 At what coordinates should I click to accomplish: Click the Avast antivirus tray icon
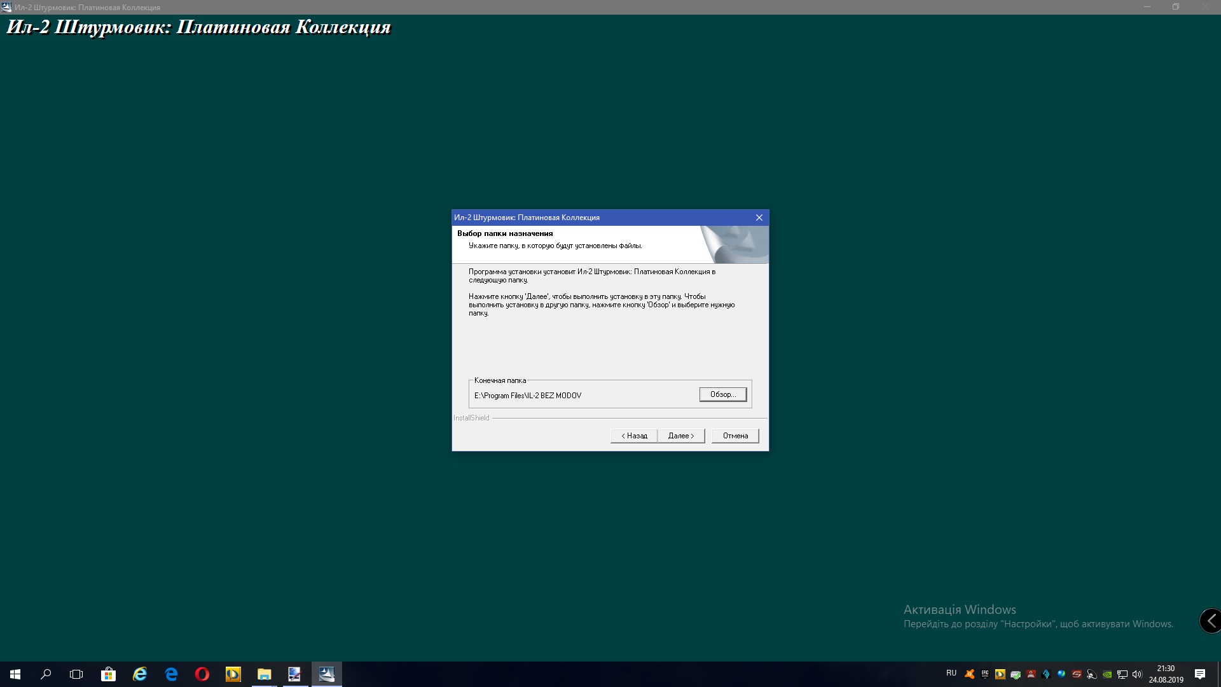[969, 674]
